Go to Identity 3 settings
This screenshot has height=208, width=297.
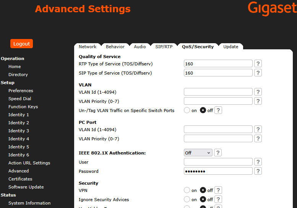click(x=19, y=131)
